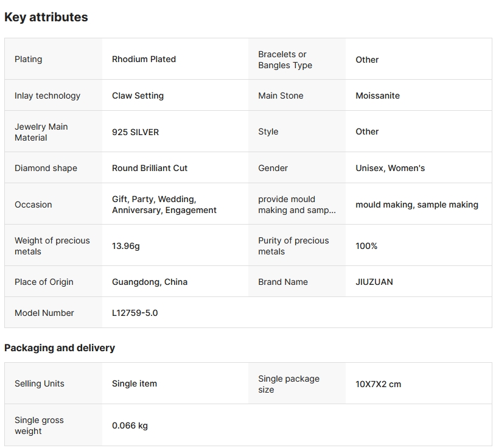
Task: Click the 'mould making, sample making' value
Action: (x=417, y=205)
